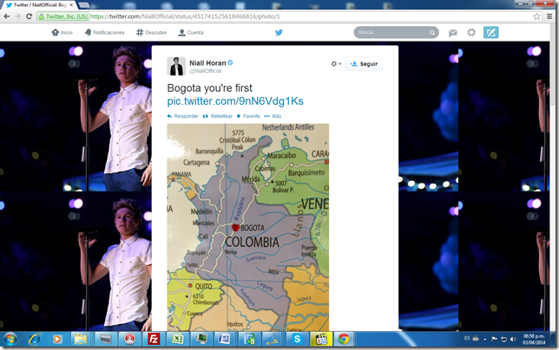Open Notificaciones in Twitter navigation

pos(104,32)
